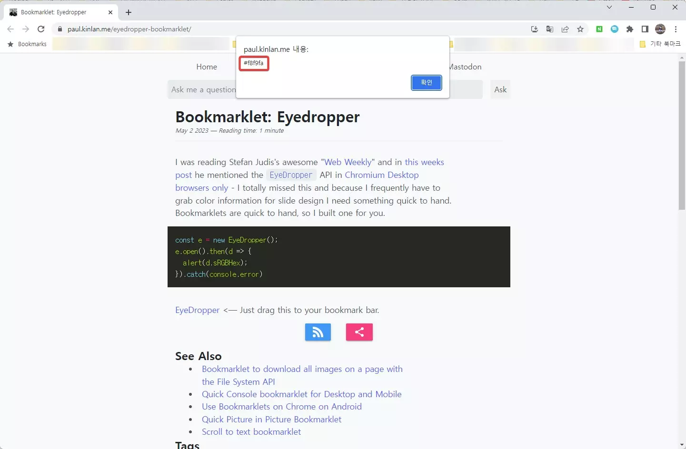The image size is (686, 449).
Task: Open the Web Weekly link
Action: 348,162
